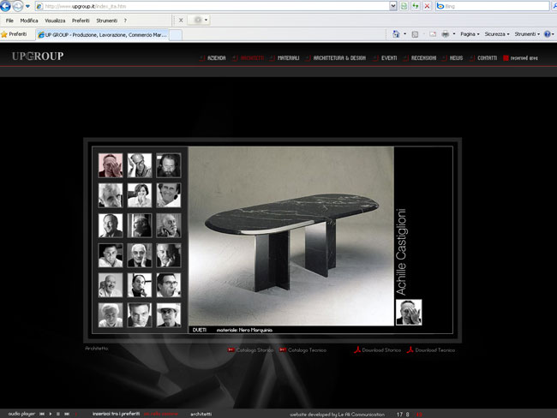Select top row middle portrait with glasses
This screenshot has height=418, width=557.
click(140, 165)
